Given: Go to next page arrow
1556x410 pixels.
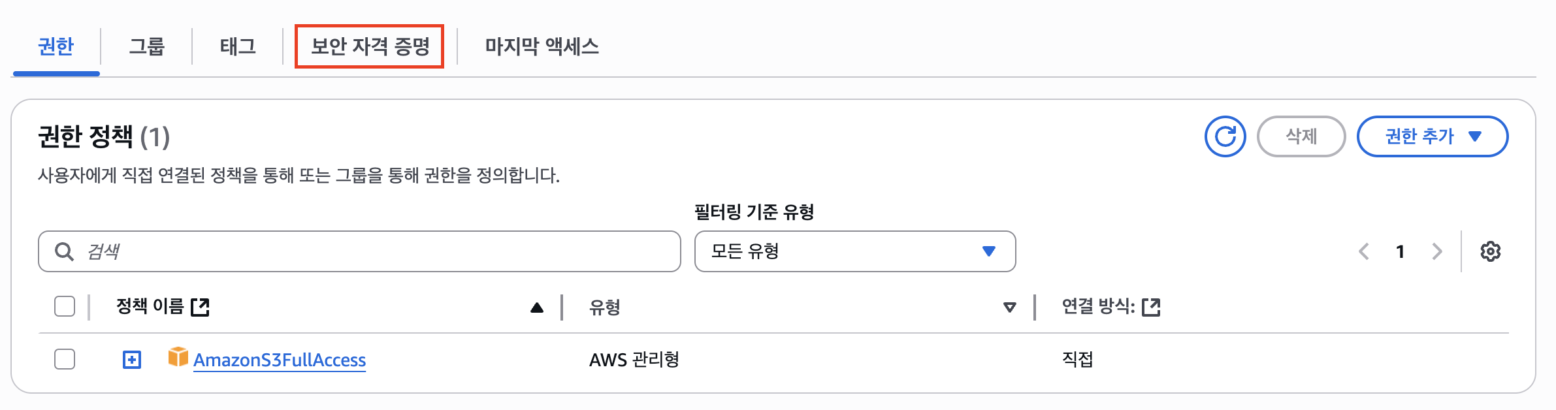Looking at the screenshot, I should coord(1436,251).
